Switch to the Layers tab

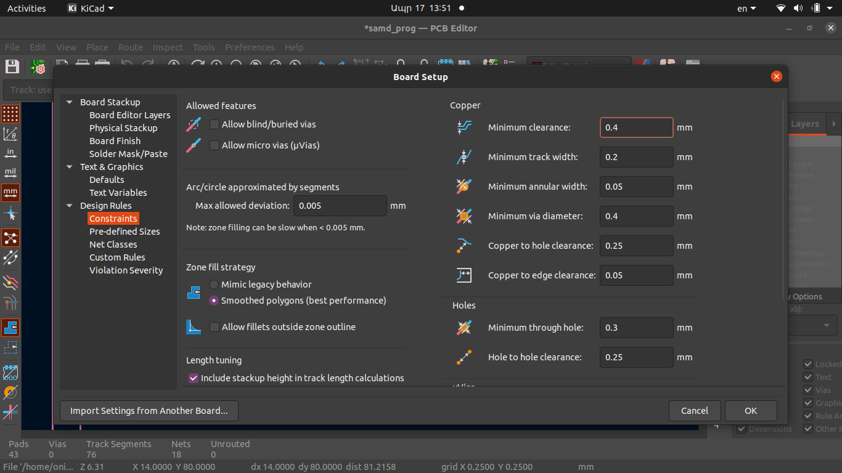tap(805, 124)
